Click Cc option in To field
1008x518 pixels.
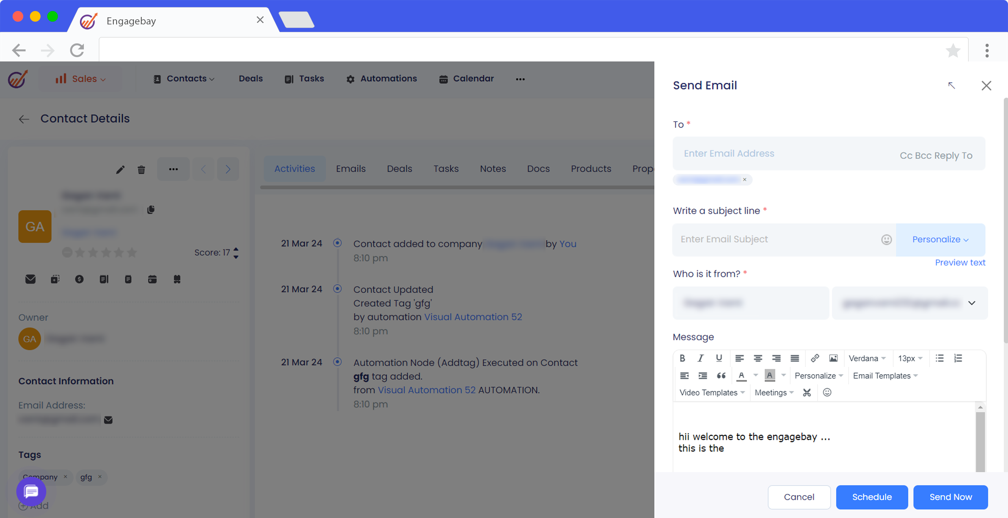[x=906, y=156]
